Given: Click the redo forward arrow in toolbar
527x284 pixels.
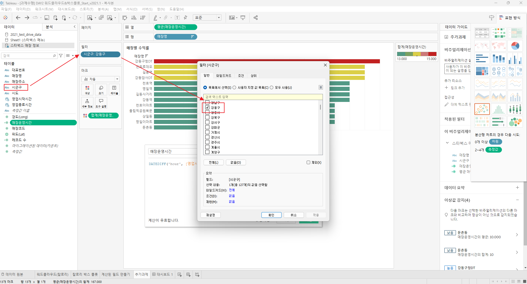Looking at the screenshot, I should coord(27,18).
